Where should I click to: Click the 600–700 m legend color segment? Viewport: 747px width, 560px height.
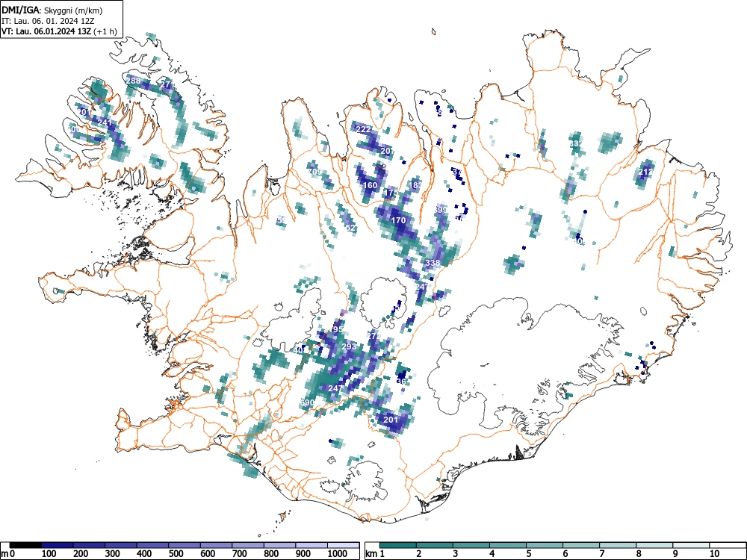tap(217, 545)
